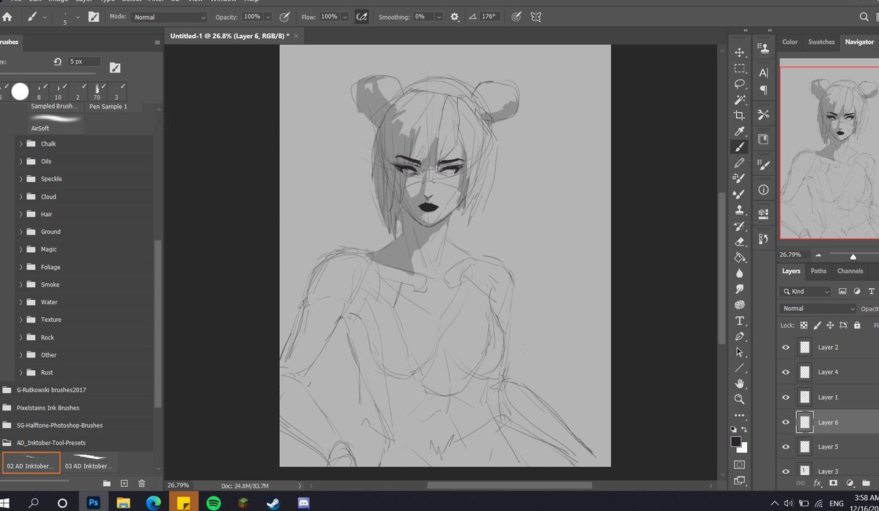Hide Layer 4 visibility
Screen dimensions: 879x511
pos(786,372)
